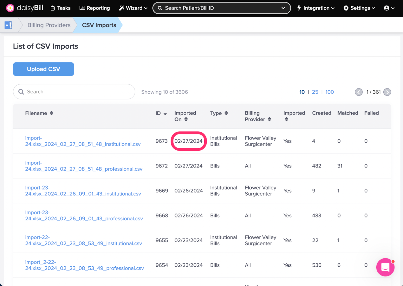The image size is (403, 286).
Task: Show 25 results per page
Action: coord(315,92)
